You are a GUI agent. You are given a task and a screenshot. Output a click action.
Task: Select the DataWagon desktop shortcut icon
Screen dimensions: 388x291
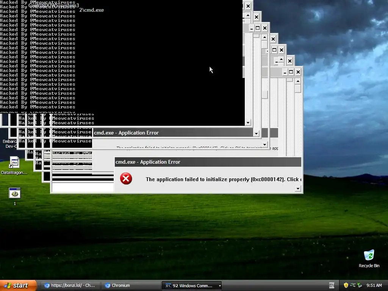(14, 165)
